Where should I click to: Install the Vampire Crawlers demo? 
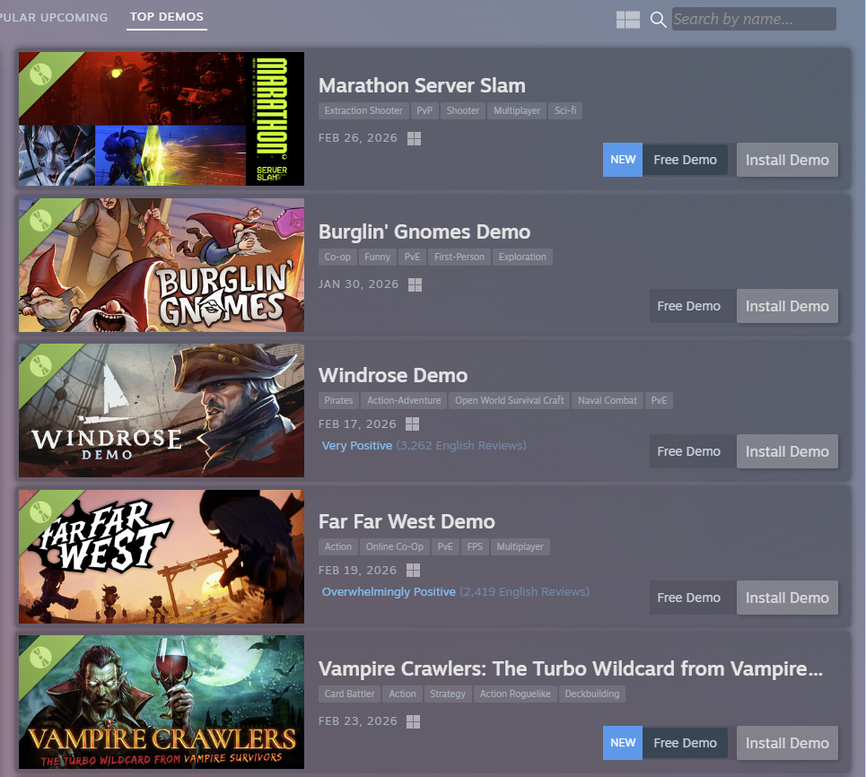coord(787,743)
